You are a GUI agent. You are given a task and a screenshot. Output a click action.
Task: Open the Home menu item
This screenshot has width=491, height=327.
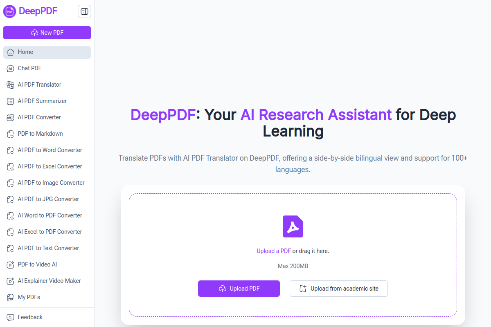47,52
